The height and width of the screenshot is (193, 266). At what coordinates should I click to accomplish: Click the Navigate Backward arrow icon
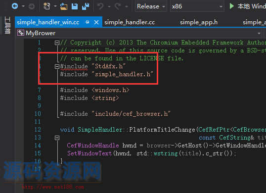(x=15, y=6)
